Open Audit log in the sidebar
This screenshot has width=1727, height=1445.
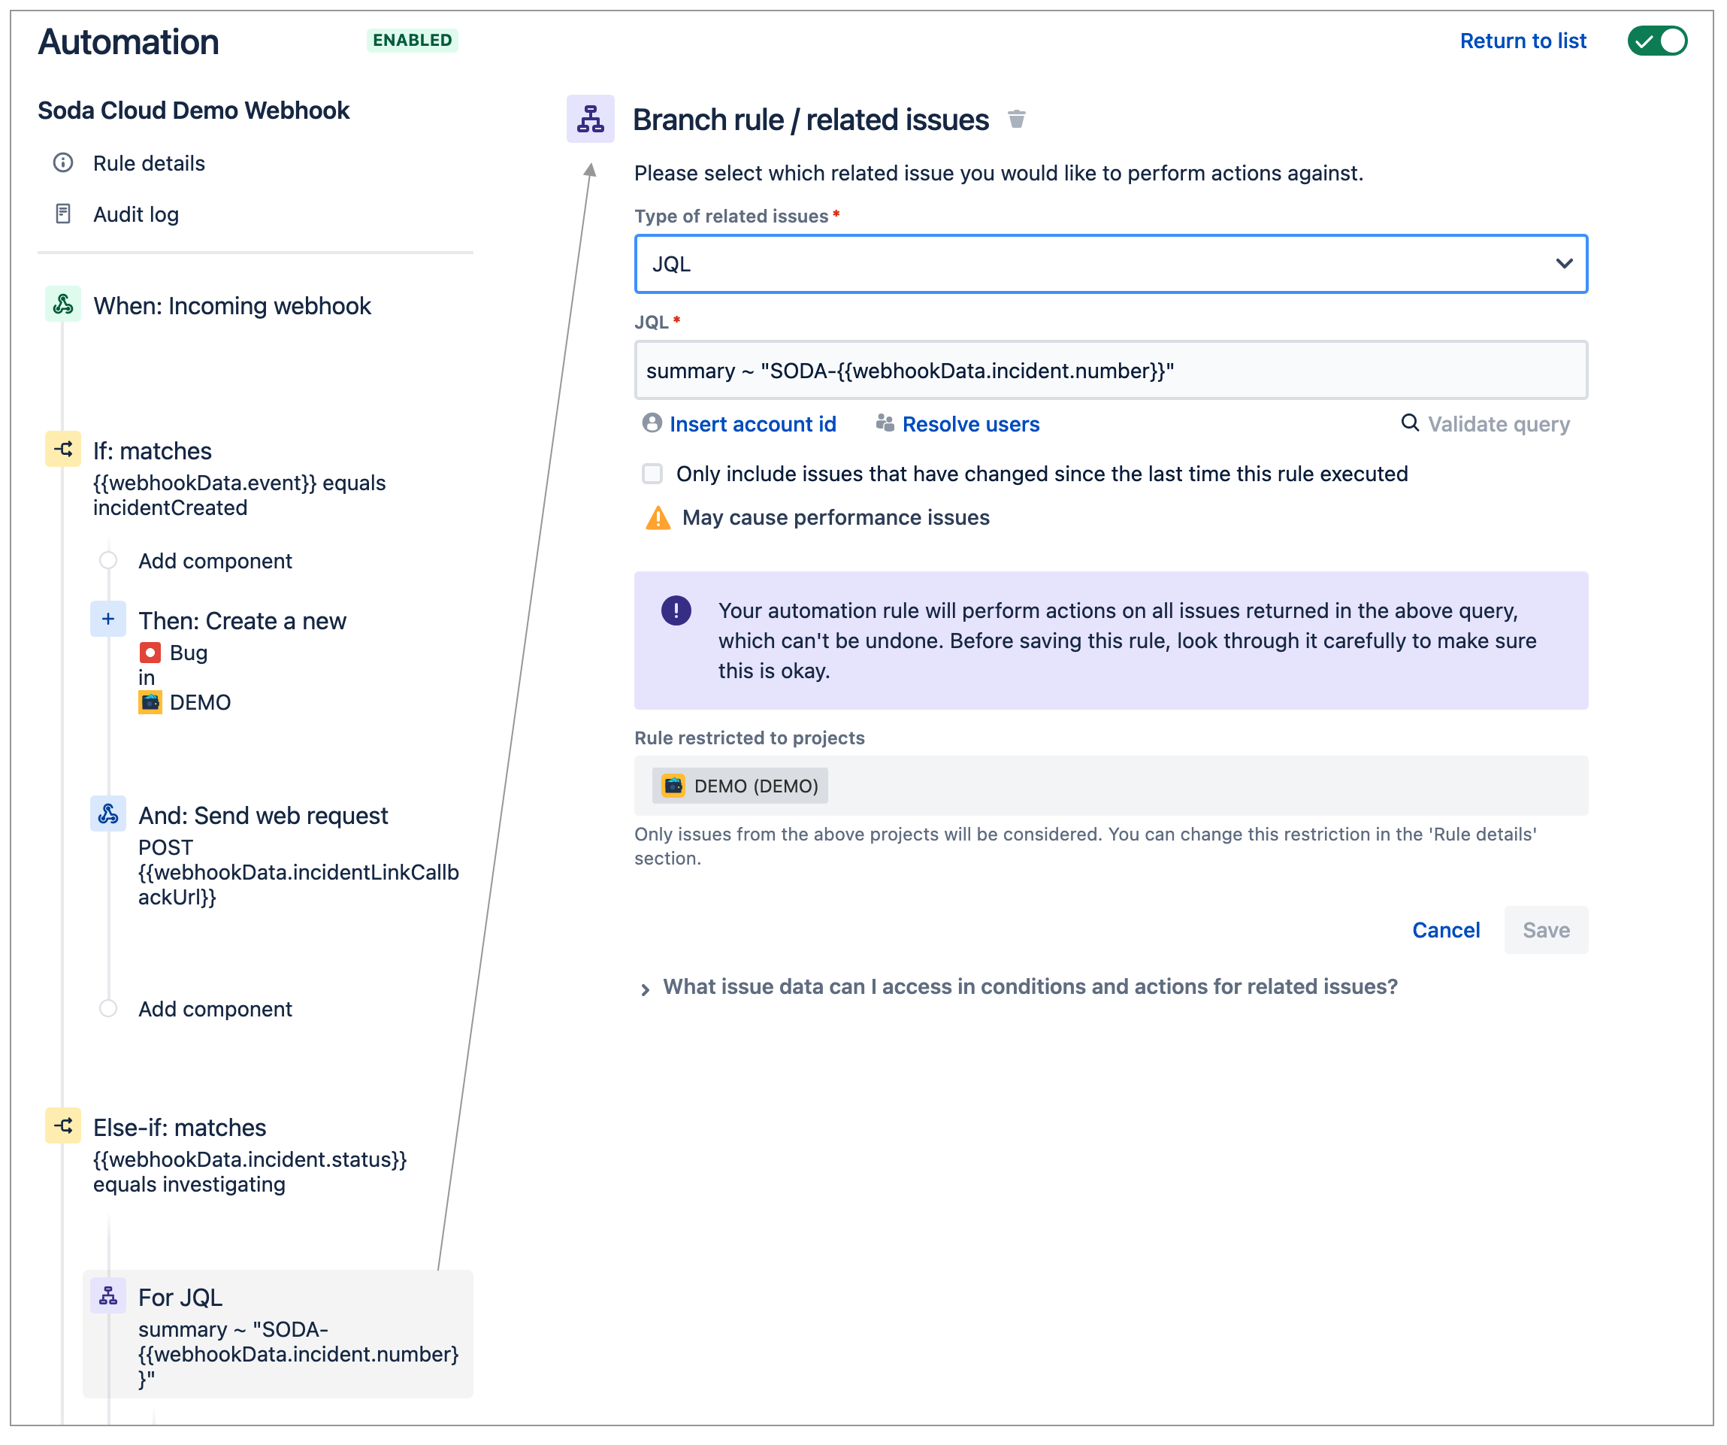point(136,214)
